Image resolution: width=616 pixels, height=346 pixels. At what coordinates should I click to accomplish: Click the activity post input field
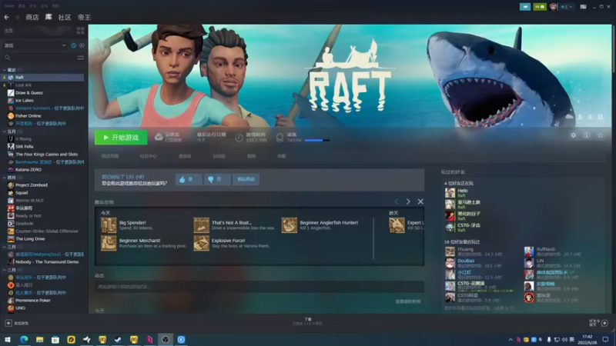[x=259, y=287]
